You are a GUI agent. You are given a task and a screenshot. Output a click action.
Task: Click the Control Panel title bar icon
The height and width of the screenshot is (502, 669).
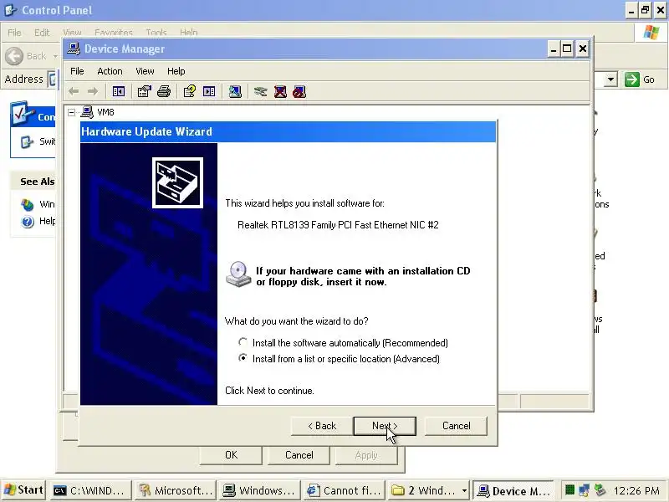pyautogui.click(x=11, y=10)
